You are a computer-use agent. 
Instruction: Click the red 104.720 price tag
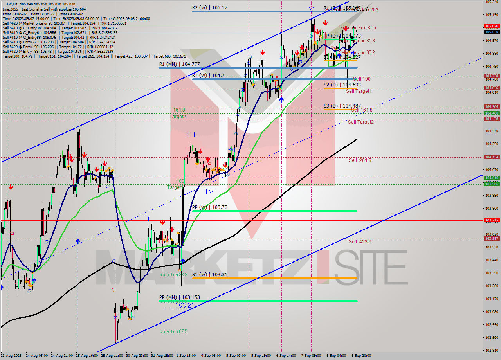[492, 76]
